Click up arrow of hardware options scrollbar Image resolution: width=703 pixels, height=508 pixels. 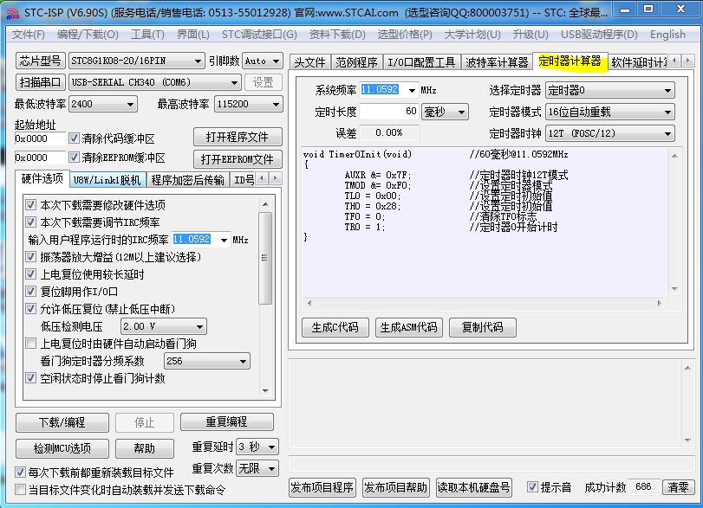point(265,204)
